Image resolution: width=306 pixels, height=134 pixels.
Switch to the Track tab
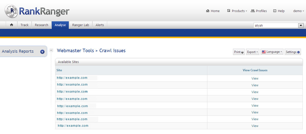pos(25,25)
